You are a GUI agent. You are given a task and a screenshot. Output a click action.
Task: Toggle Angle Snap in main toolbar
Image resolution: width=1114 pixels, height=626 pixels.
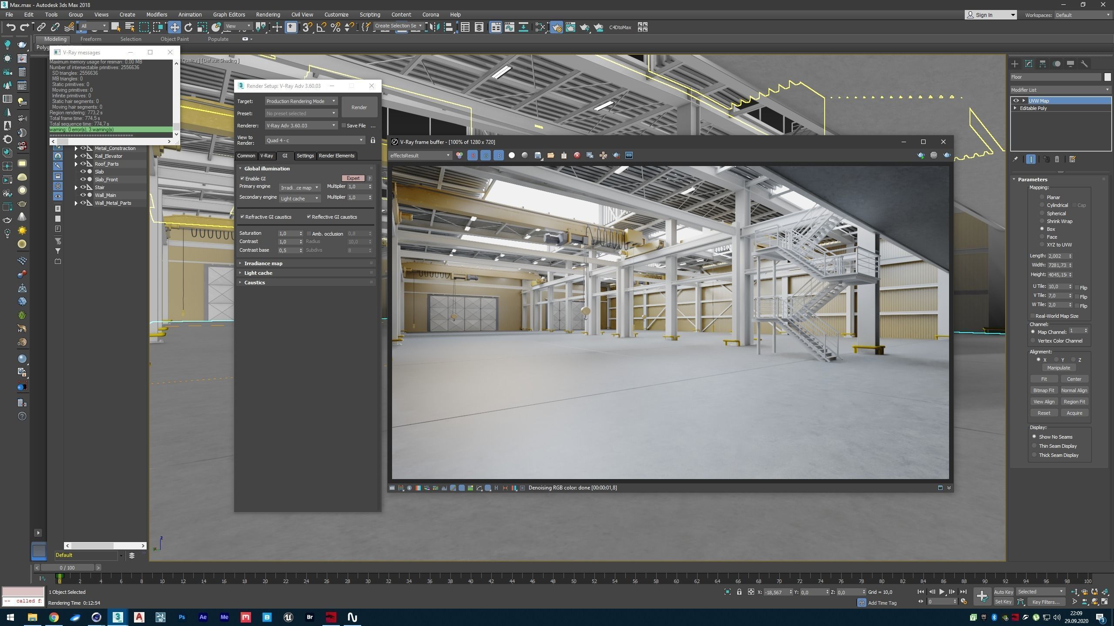(321, 27)
